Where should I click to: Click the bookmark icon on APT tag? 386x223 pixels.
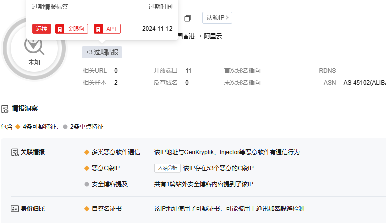pyautogui.click(x=98, y=29)
